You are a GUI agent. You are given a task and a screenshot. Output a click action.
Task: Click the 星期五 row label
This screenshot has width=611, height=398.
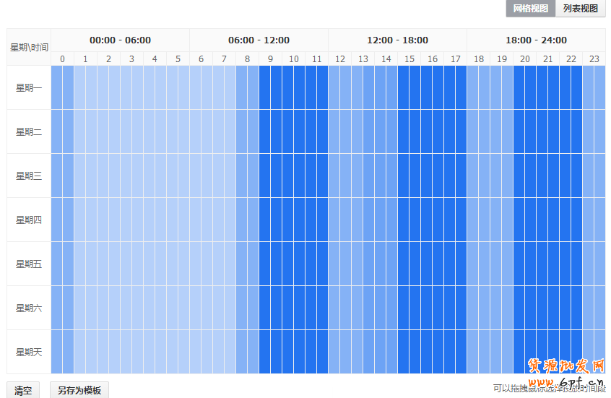(x=29, y=264)
